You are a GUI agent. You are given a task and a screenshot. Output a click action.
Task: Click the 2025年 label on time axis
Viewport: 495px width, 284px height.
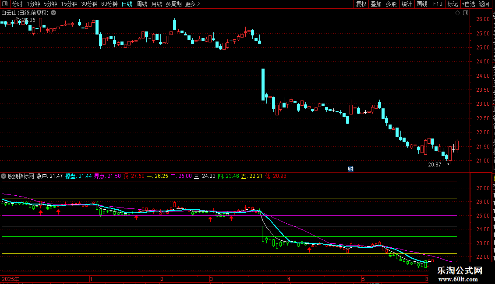11,279
